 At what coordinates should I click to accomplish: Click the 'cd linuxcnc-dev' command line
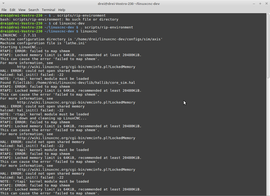pyautogui.click(x=42, y=23)
